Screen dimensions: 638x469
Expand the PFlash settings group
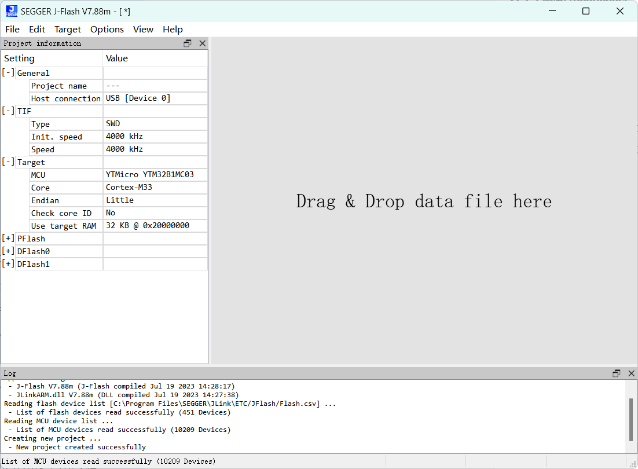8,239
